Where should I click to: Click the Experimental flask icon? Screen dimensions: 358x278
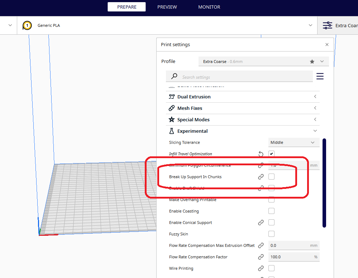point(172,131)
